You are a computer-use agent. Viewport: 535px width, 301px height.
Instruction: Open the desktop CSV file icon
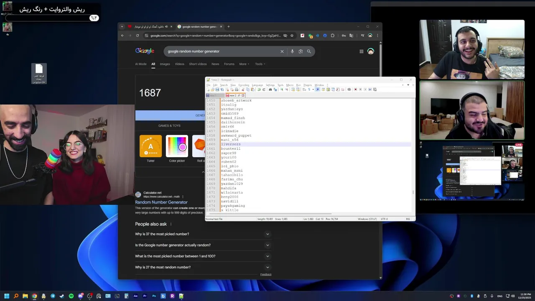39,74
